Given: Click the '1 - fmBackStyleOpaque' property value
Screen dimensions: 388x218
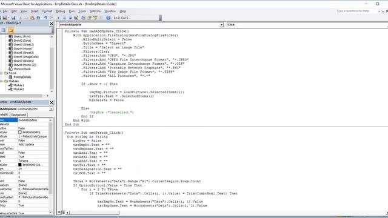Looking at the screenshot, I should [33, 136].
